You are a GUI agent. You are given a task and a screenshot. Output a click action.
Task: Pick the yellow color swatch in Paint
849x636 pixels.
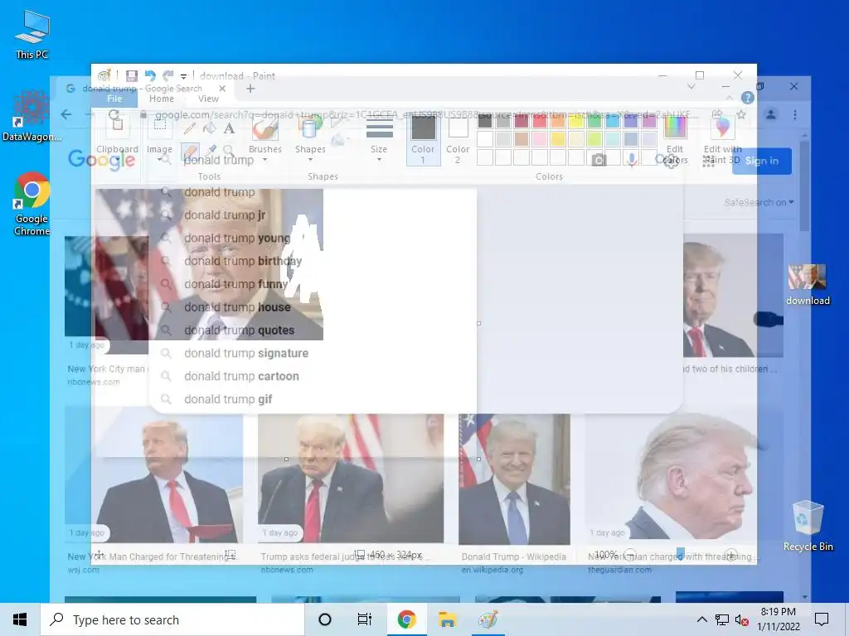[x=576, y=121]
